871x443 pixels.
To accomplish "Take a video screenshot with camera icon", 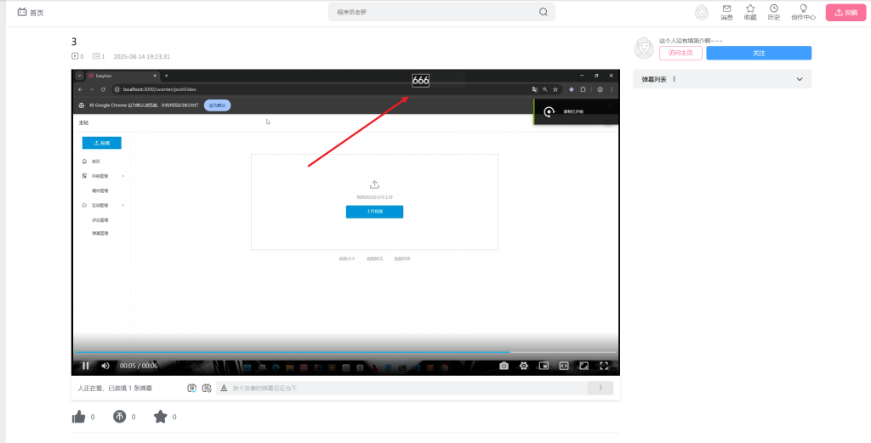I will click(504, 366).
